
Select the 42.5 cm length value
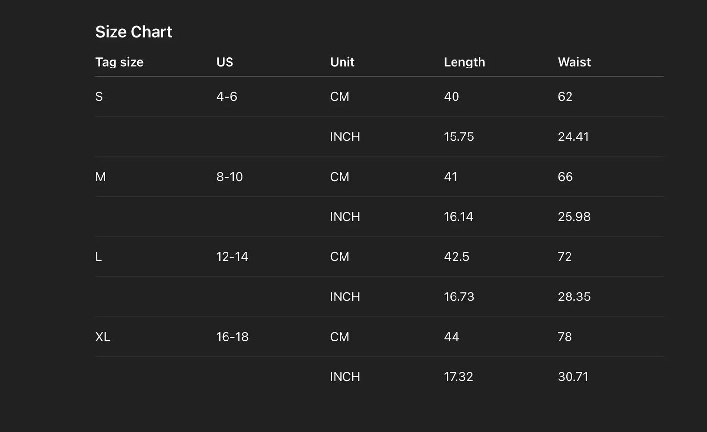456,257
